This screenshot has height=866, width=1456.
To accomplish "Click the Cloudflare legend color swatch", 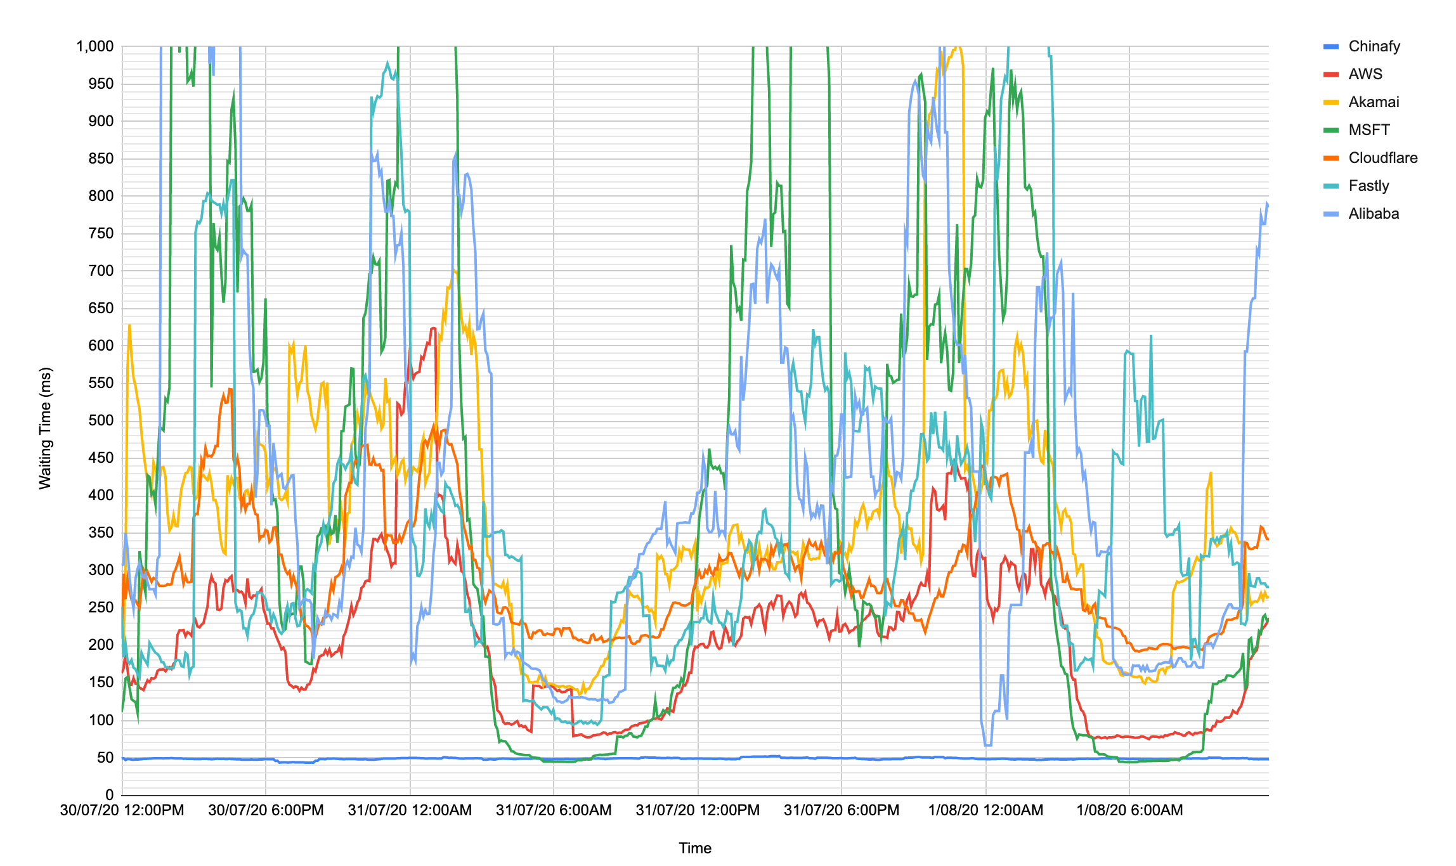I will (1331, 158).
